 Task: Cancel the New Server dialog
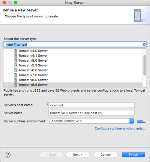tap(106, 154)
